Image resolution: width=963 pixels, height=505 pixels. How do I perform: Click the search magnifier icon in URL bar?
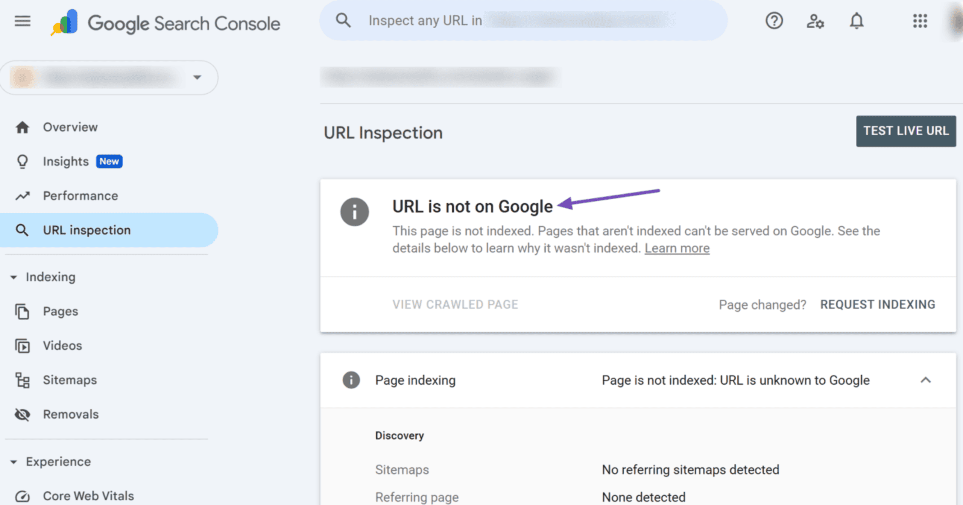pos(343,20)
